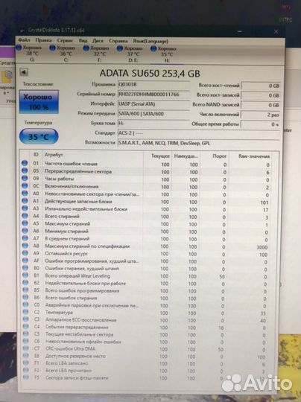Select row Частота ошибок чтения
The width and height of the screenshot is (301, 402).
146,164
